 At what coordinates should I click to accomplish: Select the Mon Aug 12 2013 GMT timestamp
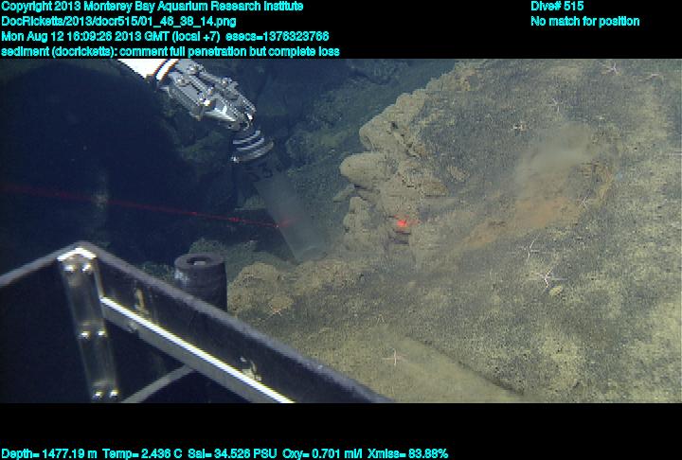pos(112,36)
